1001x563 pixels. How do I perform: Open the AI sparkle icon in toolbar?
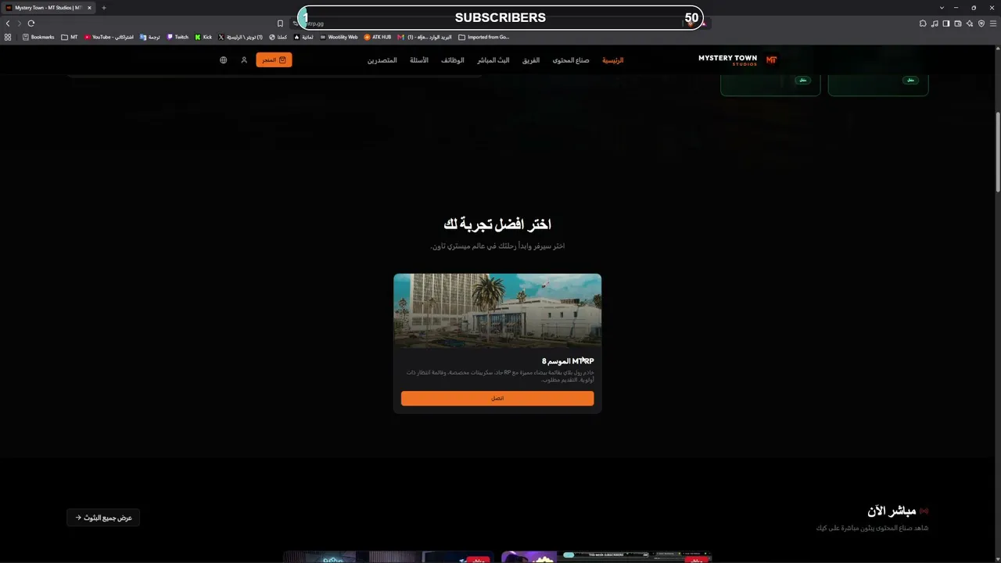tap(970, 23)
